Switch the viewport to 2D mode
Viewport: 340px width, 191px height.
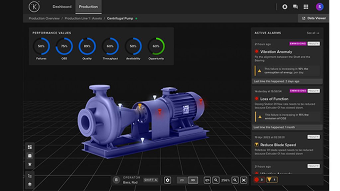(182, 180)
